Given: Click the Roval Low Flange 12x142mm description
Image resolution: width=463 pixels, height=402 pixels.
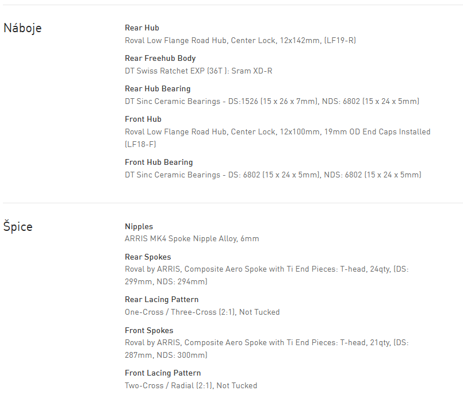Looking at the screenshot, I should click(x=240, y=40).
